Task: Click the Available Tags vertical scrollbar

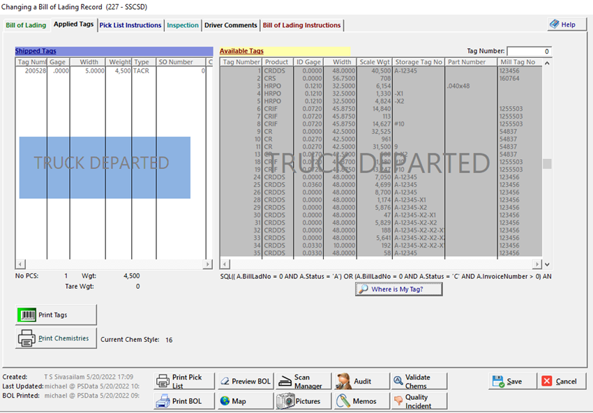Action: [547, 163]
